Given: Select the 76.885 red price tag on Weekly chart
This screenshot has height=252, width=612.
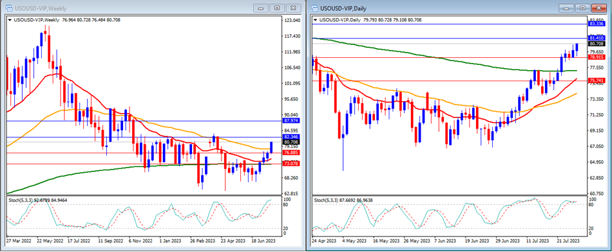Looking at the screenshot, I should 292,153.
